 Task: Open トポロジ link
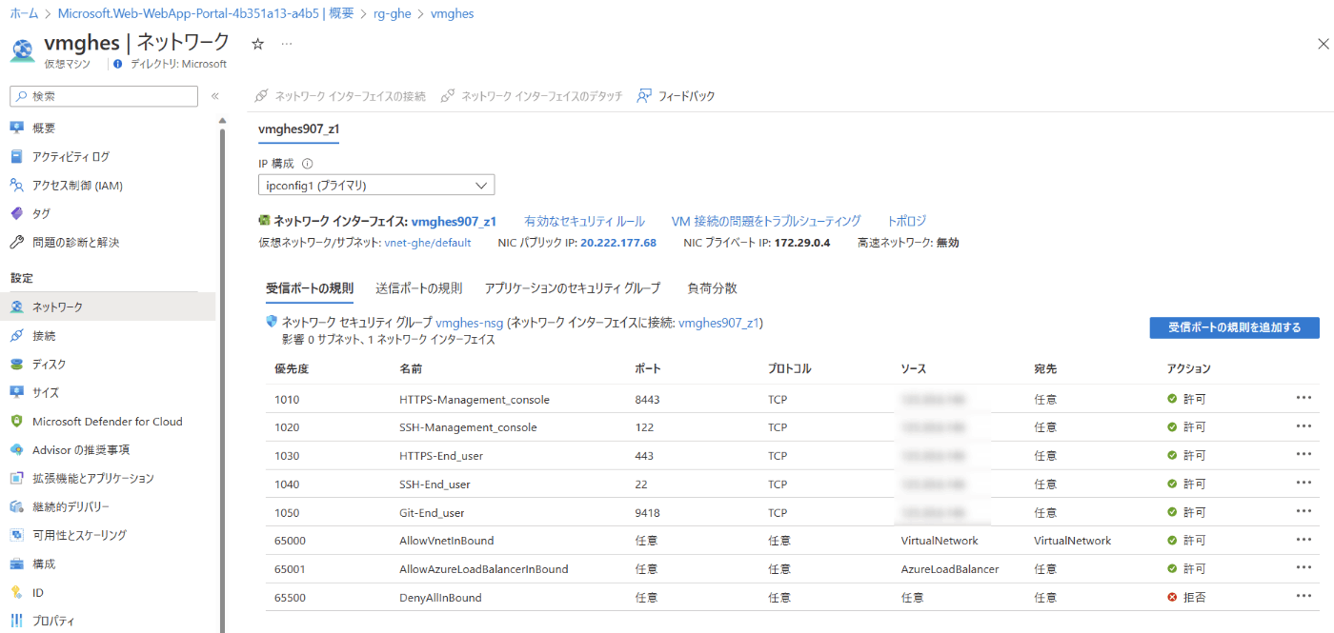click(x=906, y=221)
